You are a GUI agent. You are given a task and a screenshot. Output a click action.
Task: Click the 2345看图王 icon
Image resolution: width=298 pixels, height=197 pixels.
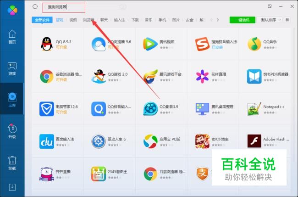[99, 174]
